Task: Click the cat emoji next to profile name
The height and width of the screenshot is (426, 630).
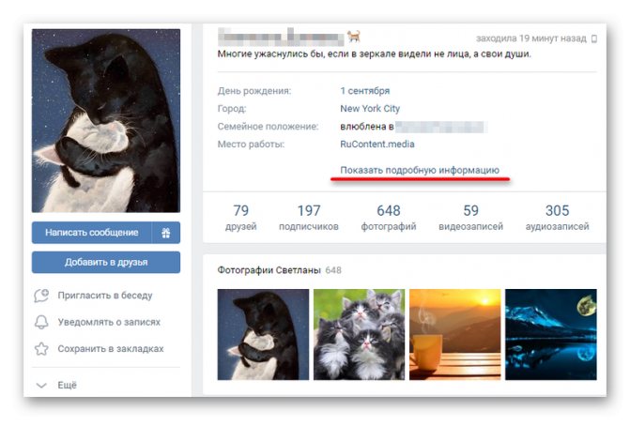Action: point(354,37)
